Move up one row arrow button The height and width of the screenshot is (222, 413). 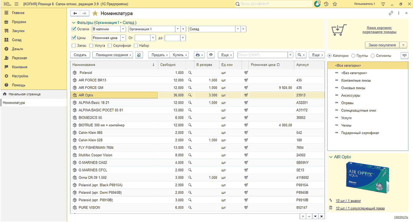309,216
